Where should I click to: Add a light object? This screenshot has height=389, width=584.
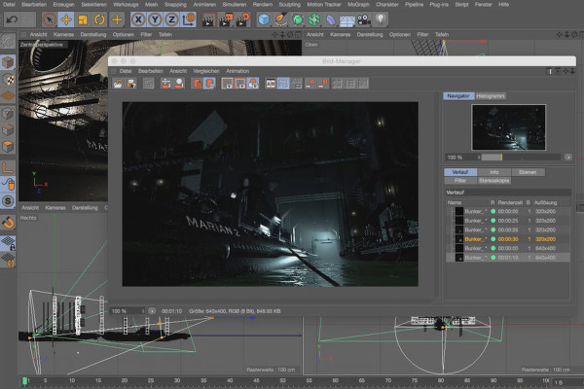coord(381,19)
